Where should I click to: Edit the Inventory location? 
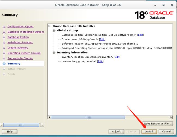[x=117, y=57]
